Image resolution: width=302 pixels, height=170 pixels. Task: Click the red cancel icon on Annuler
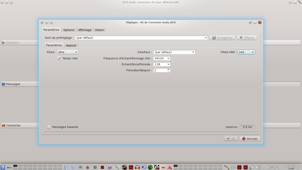click(243, 139)
